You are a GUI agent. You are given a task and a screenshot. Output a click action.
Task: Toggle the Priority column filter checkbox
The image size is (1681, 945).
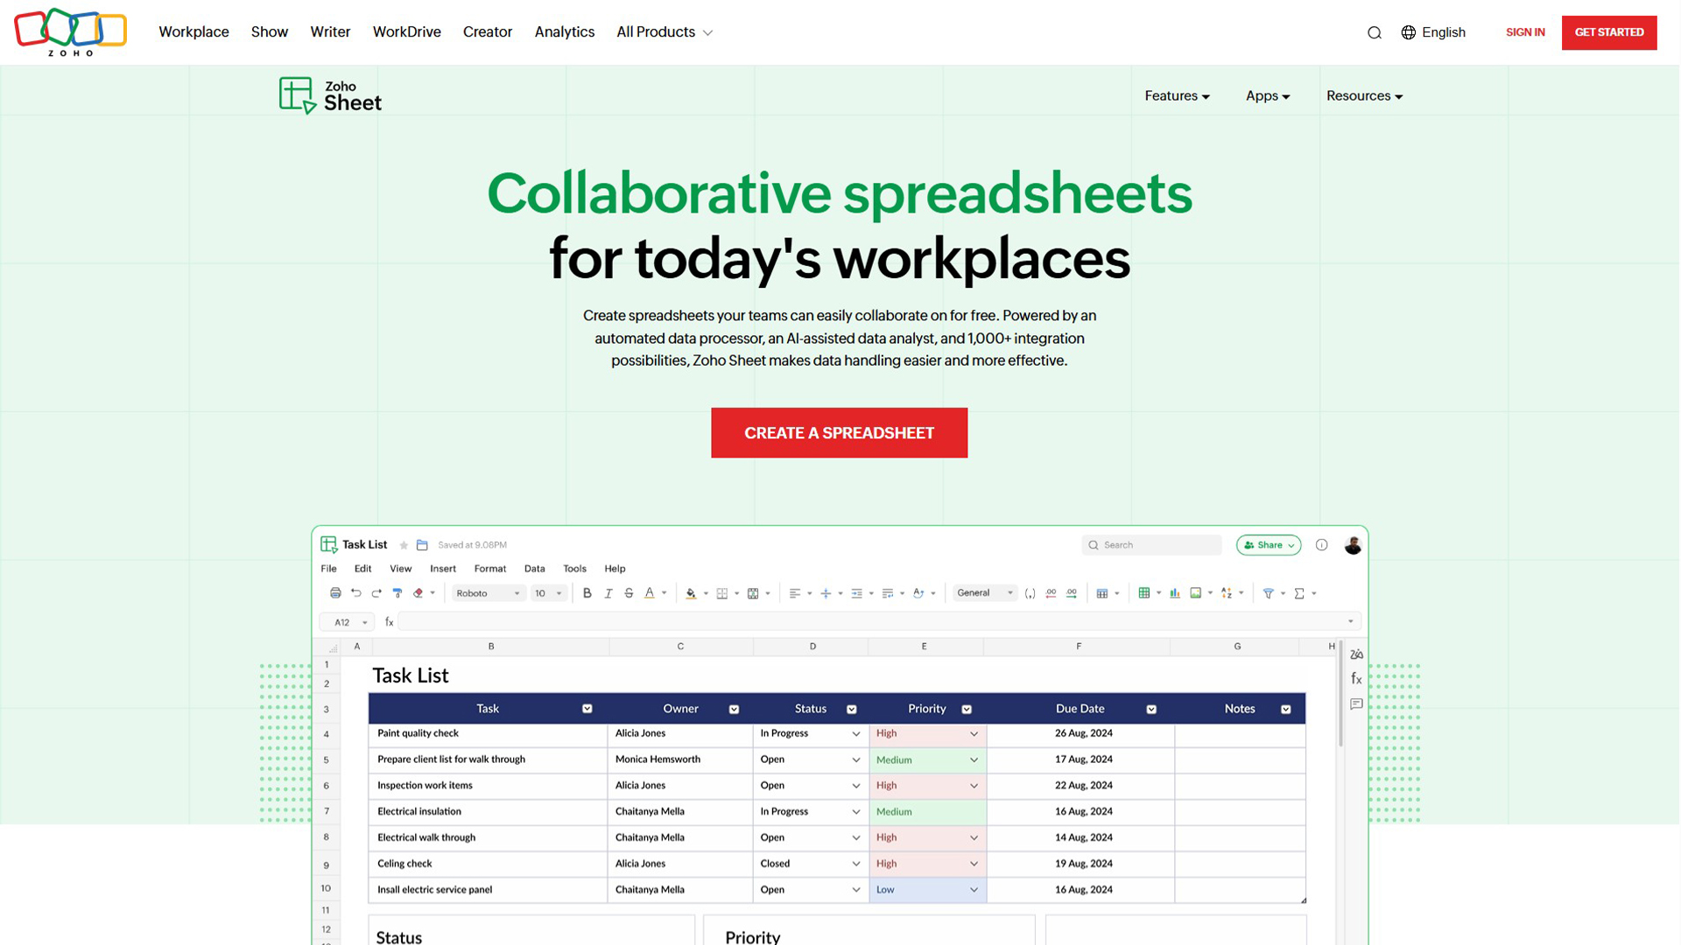967,710
